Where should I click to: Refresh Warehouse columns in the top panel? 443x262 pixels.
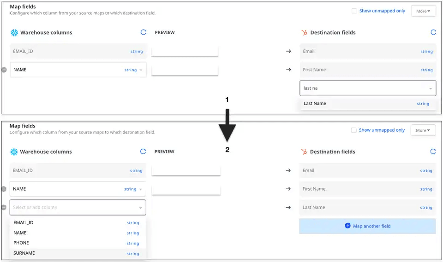[x=144, y=33]
